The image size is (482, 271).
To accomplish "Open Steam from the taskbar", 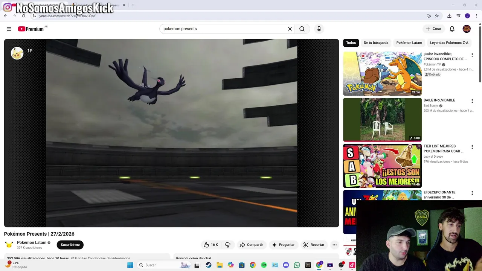I will [208, 265].
